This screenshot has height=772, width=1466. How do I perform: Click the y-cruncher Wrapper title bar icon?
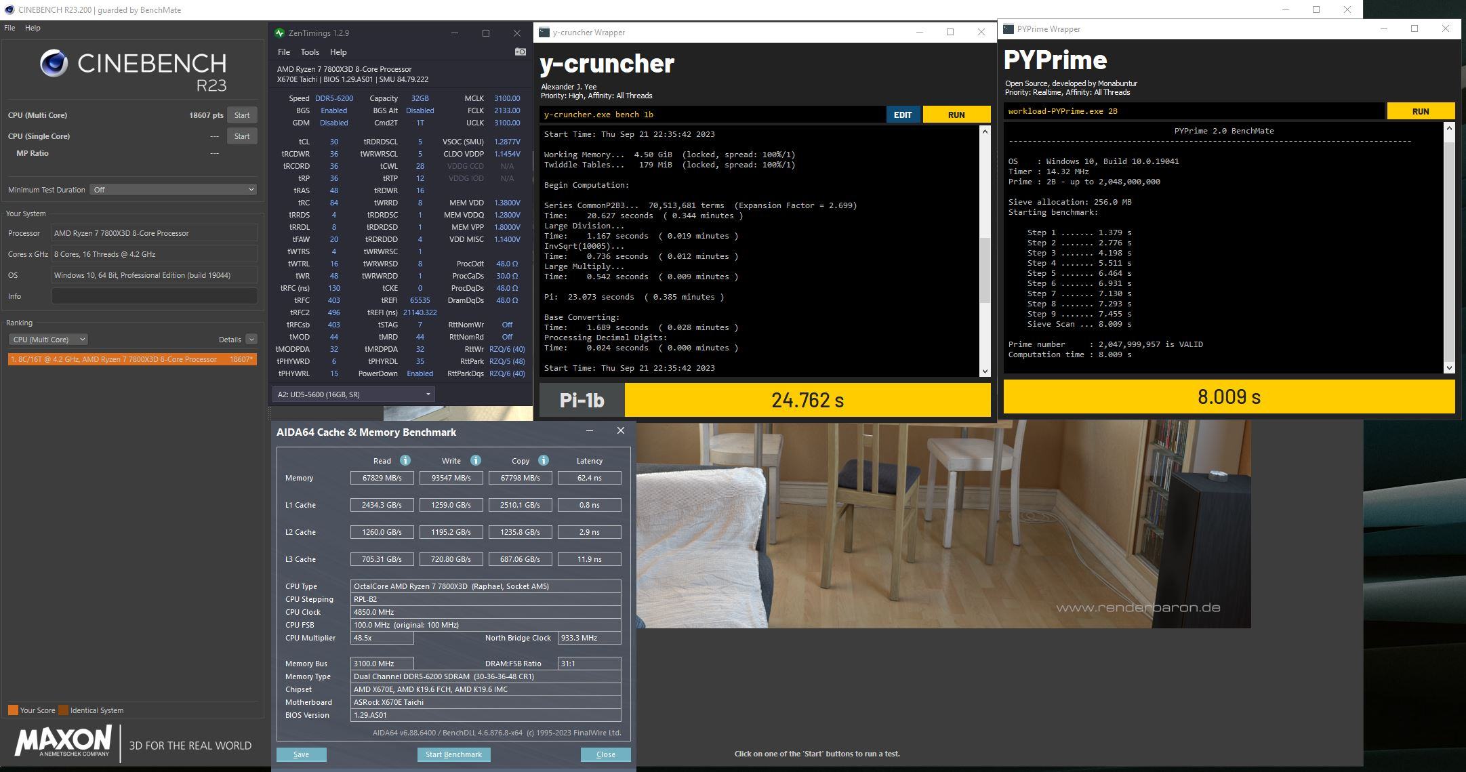click(x=544, y=32)
